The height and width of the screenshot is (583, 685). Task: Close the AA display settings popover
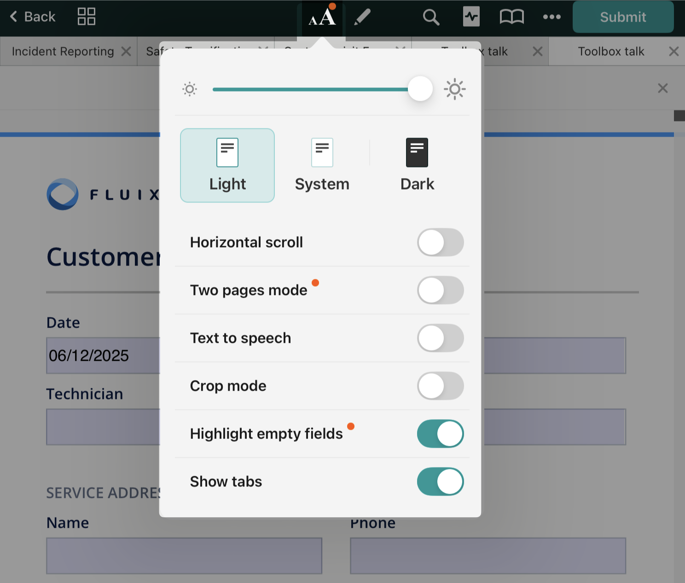322,17
